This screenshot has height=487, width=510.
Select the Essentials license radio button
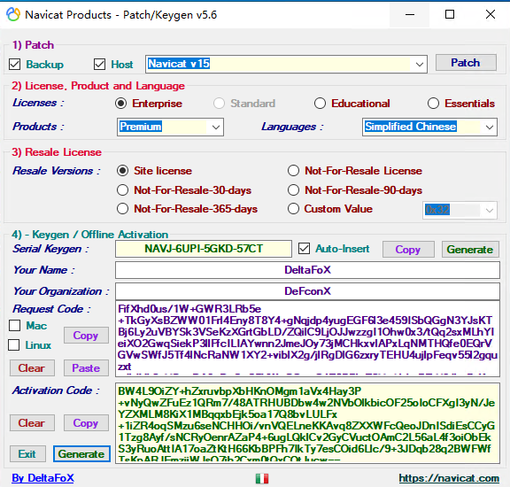[433, 104]
